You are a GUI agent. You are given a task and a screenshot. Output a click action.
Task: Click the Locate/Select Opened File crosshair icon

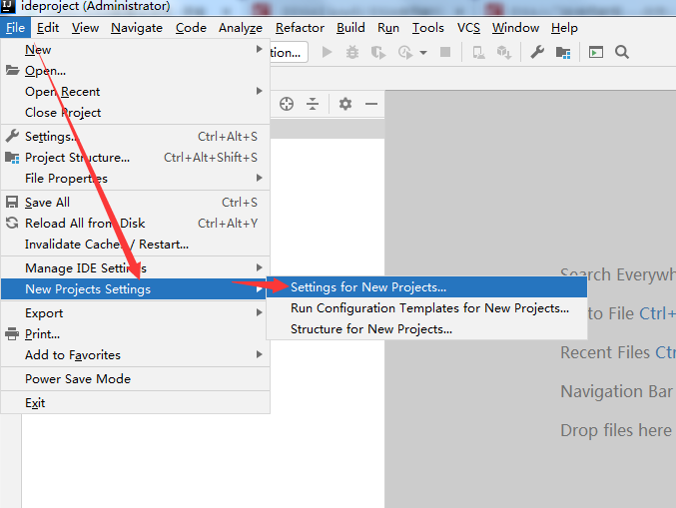[x=287, y=104]
